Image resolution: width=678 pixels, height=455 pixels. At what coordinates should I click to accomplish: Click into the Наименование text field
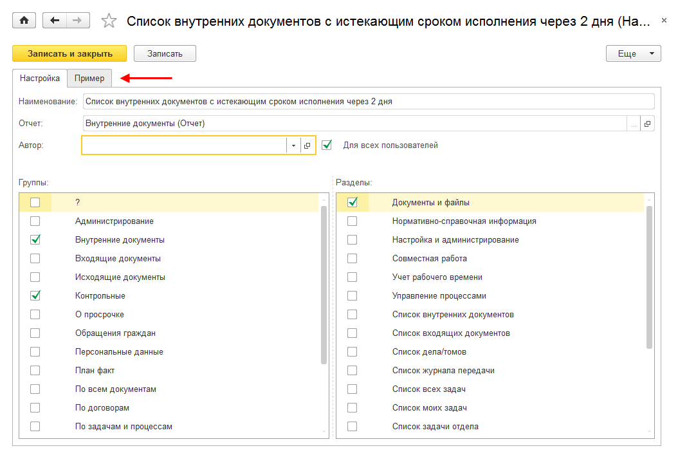pyautogui.click(x=368, y=102)
